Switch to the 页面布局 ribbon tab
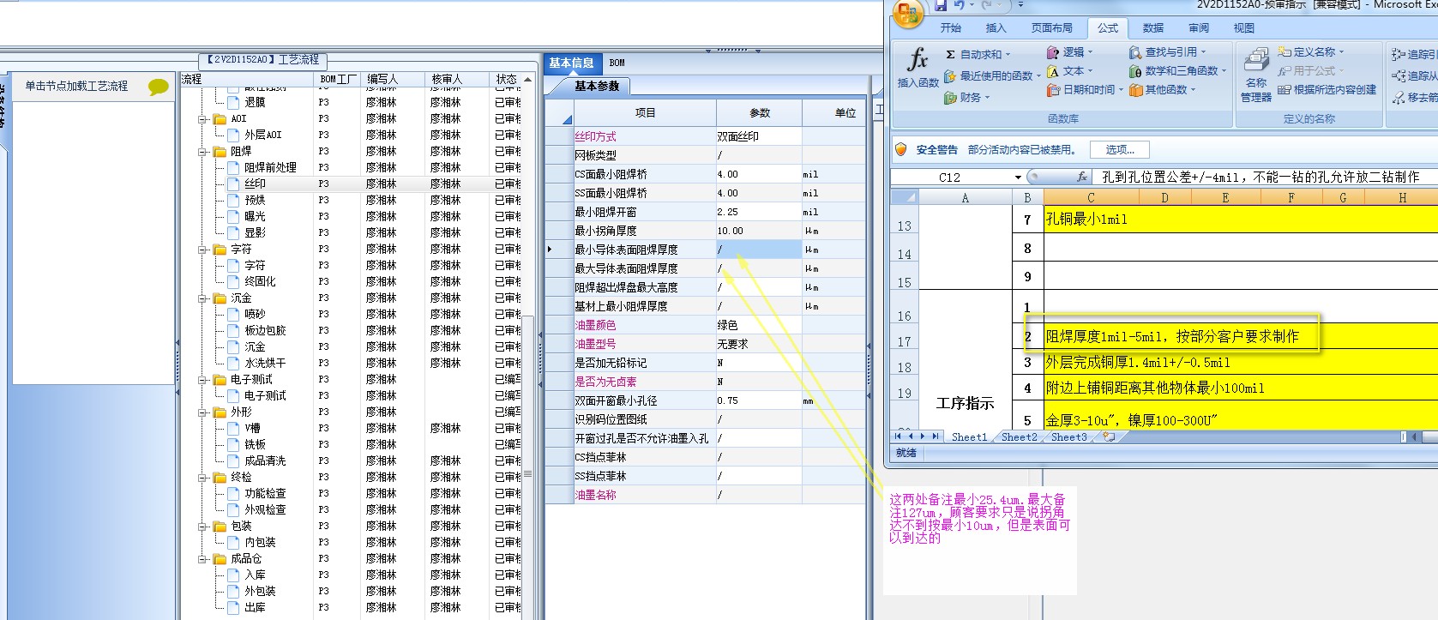This screenshot has height=620, width=1438. tap(1051, 28)
